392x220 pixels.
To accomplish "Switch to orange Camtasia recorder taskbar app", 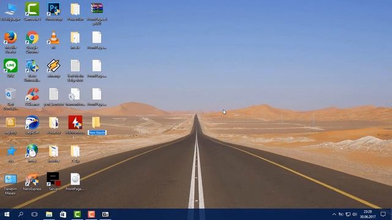I will point(91,215).
